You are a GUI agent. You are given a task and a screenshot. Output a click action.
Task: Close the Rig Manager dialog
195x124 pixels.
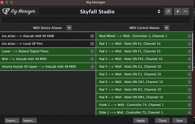point(162,121)
